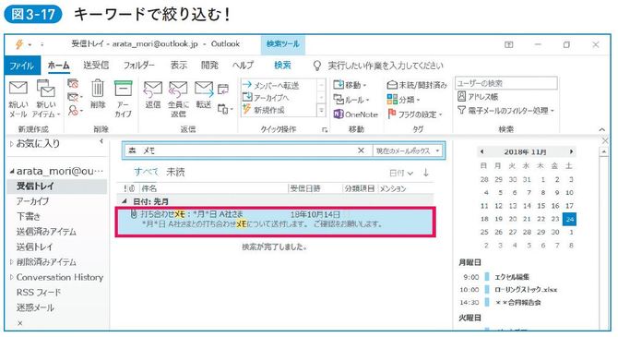Click the Forward (転送) icon
This screenshot has width=618, height=337.
(204, 90)
